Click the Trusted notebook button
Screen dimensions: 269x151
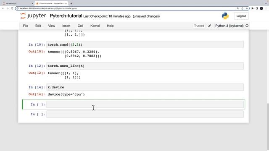point(199,26)
